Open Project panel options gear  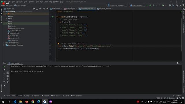[44, 9]
